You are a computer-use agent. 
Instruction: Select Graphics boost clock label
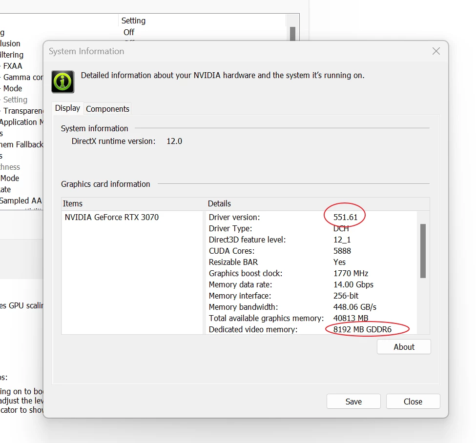pyautogui.click(x=245, y=273)
